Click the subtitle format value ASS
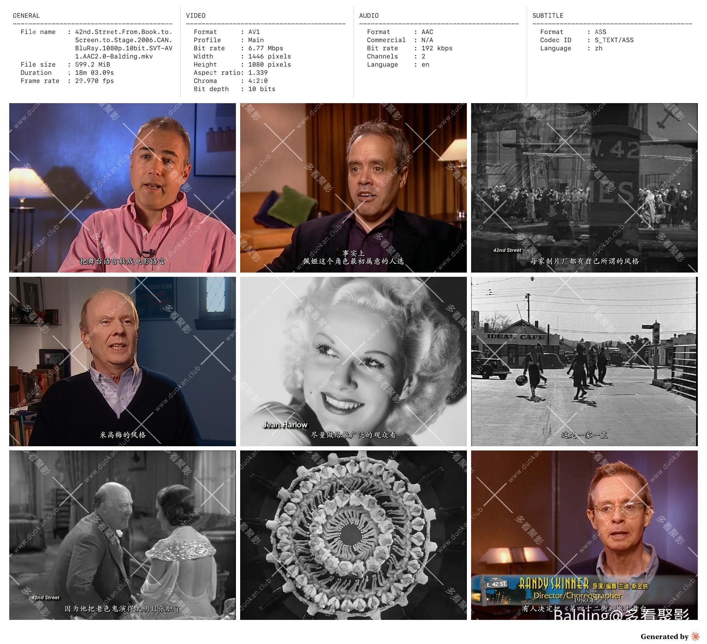 coord(600,32)
